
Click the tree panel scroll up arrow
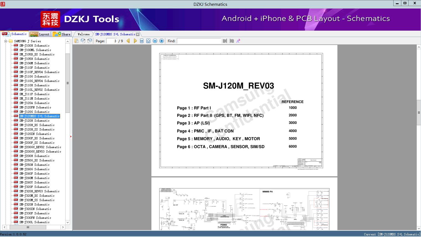point(68,41)
